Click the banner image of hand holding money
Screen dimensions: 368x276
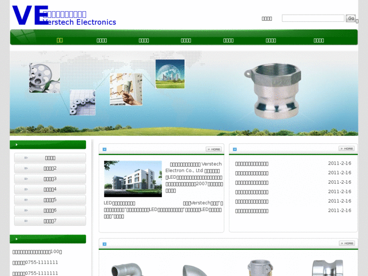click(126, 90)
